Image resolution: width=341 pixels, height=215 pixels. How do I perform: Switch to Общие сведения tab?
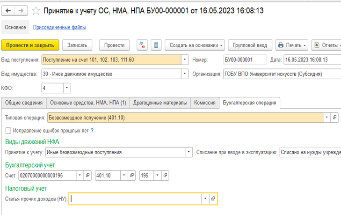tap(24, 103)
